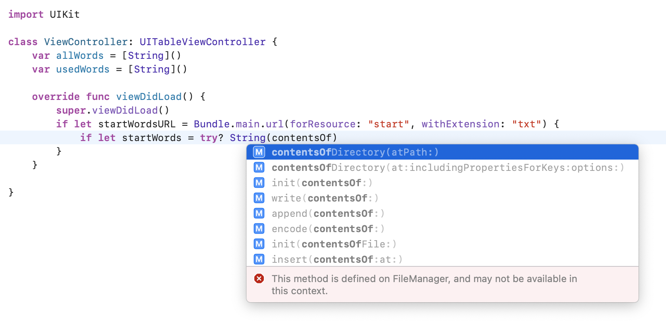Click on the UITableViewController type name

coord(202,42)
